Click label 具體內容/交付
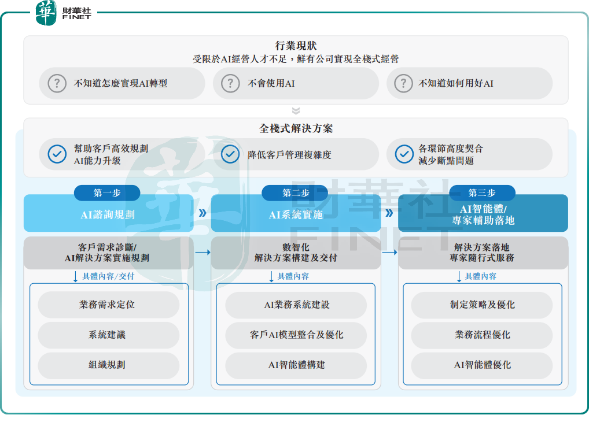The height and width of the screenshot is (426, 589). pos(108,276)
